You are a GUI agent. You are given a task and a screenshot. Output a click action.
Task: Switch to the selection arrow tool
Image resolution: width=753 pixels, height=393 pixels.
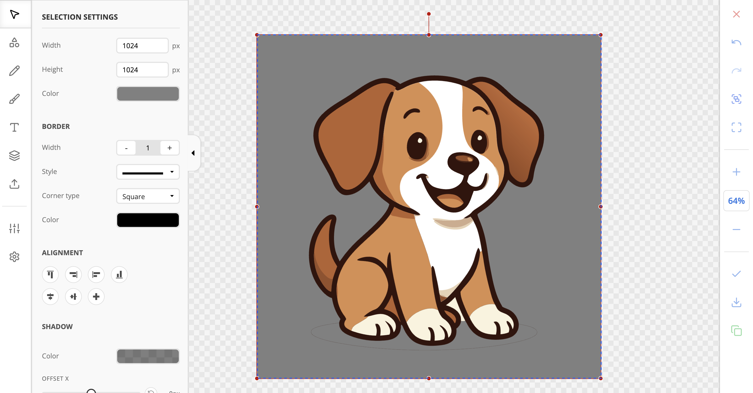pos(15,15)
